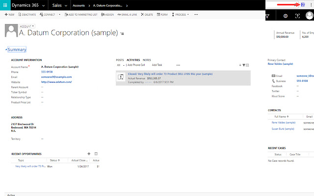Open primary contact Rene Valdes link
314x196 pixels.
click(x=280, y=64)
